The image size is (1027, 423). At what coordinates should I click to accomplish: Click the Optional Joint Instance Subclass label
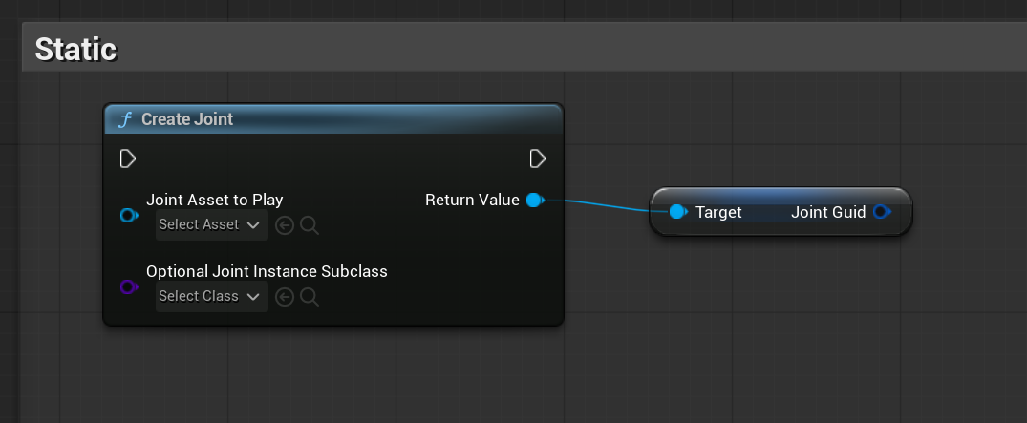(x=267, y=271)
